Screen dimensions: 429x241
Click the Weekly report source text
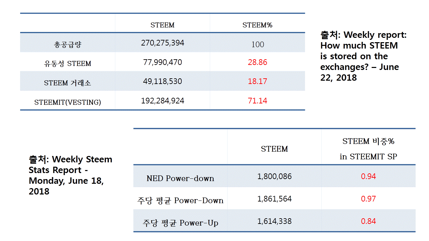pos(364,56)
